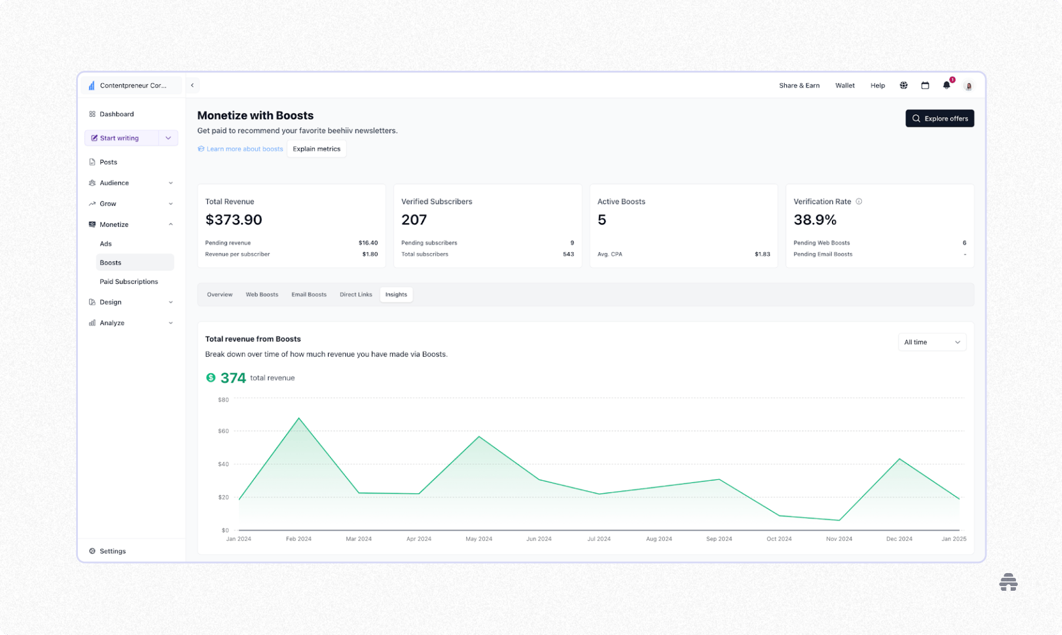Open the Analyze chart icon
The image size is (1062, 635).
pyautogui.click(x=92, y=323)
